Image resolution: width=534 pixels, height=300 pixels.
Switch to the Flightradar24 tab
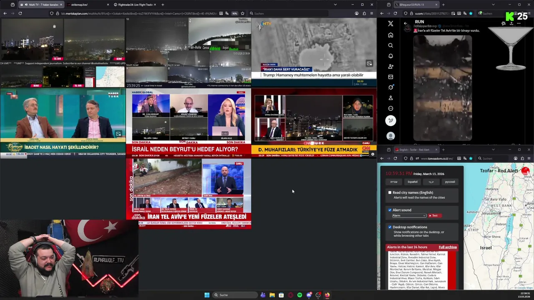point(135,5)
